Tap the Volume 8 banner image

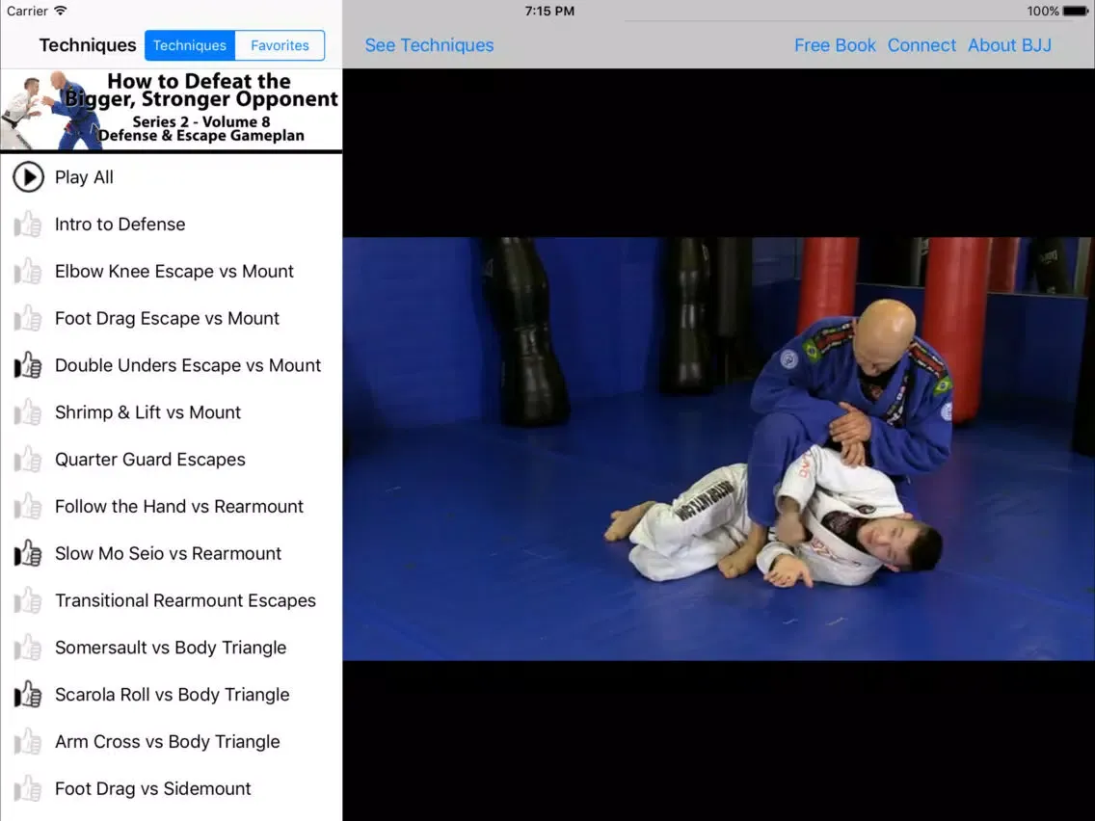pyautogui.click(x=172, y=110)
